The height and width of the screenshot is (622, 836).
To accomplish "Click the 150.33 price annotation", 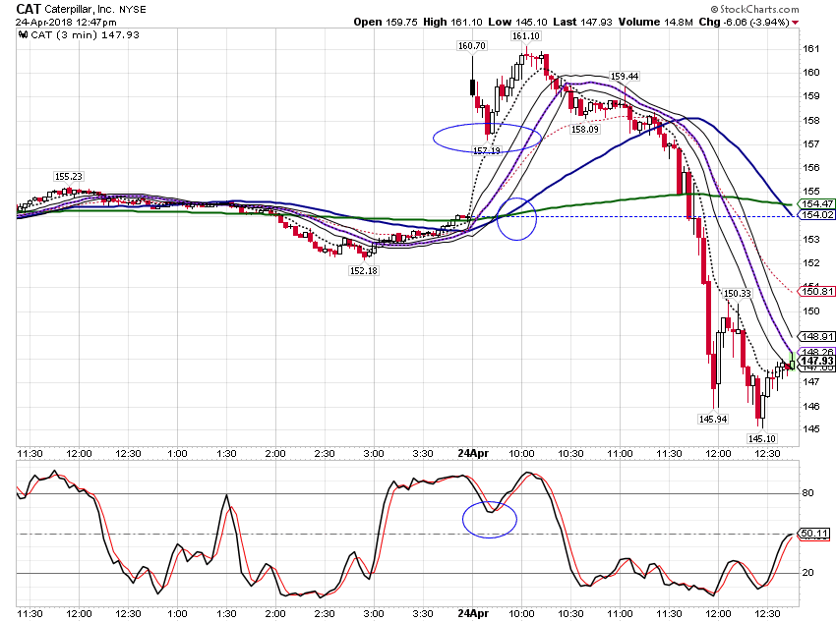I will point(738,294).
